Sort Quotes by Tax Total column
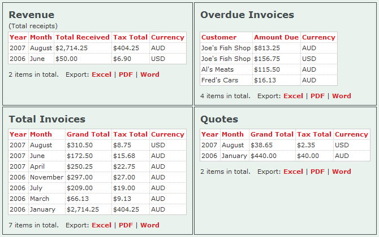379x237 pixels. 314,134
